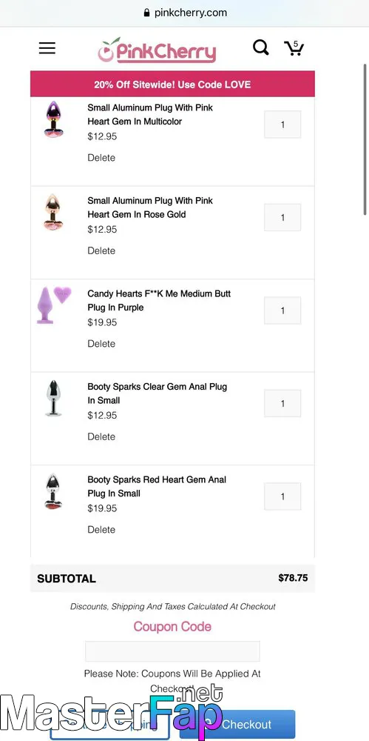Open the shopping cart icon

coord(294,47)
